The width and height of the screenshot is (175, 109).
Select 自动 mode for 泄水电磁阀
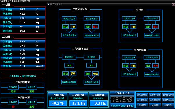(x=126, y=66)
